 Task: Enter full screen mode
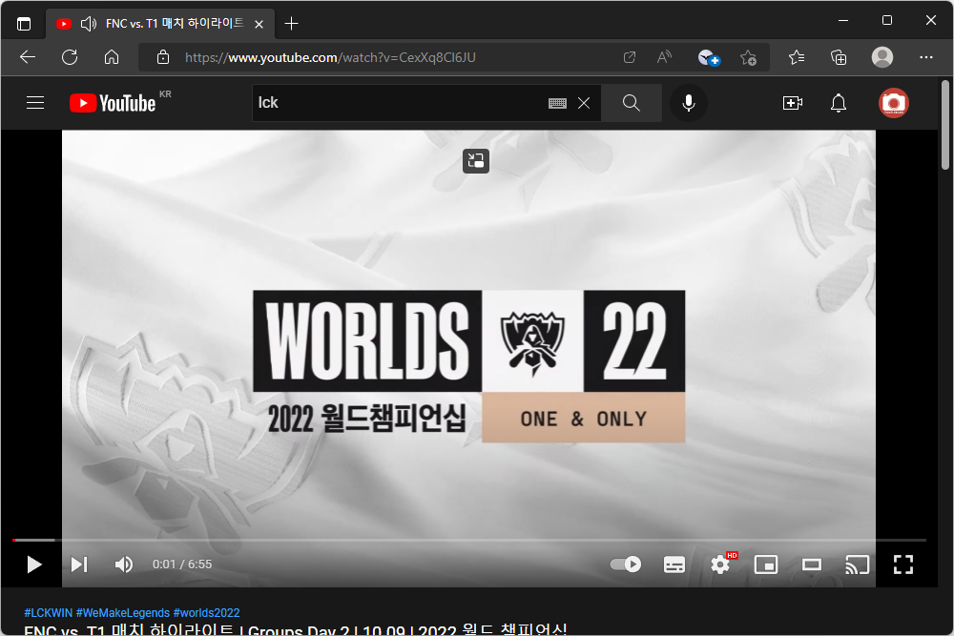click(x=903, y=564)
